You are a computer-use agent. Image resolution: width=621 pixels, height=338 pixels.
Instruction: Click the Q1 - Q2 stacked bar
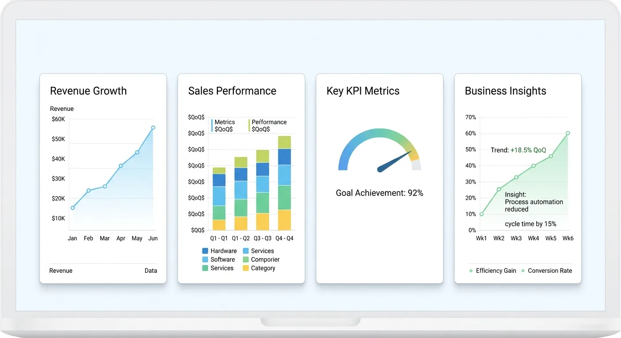241,194
